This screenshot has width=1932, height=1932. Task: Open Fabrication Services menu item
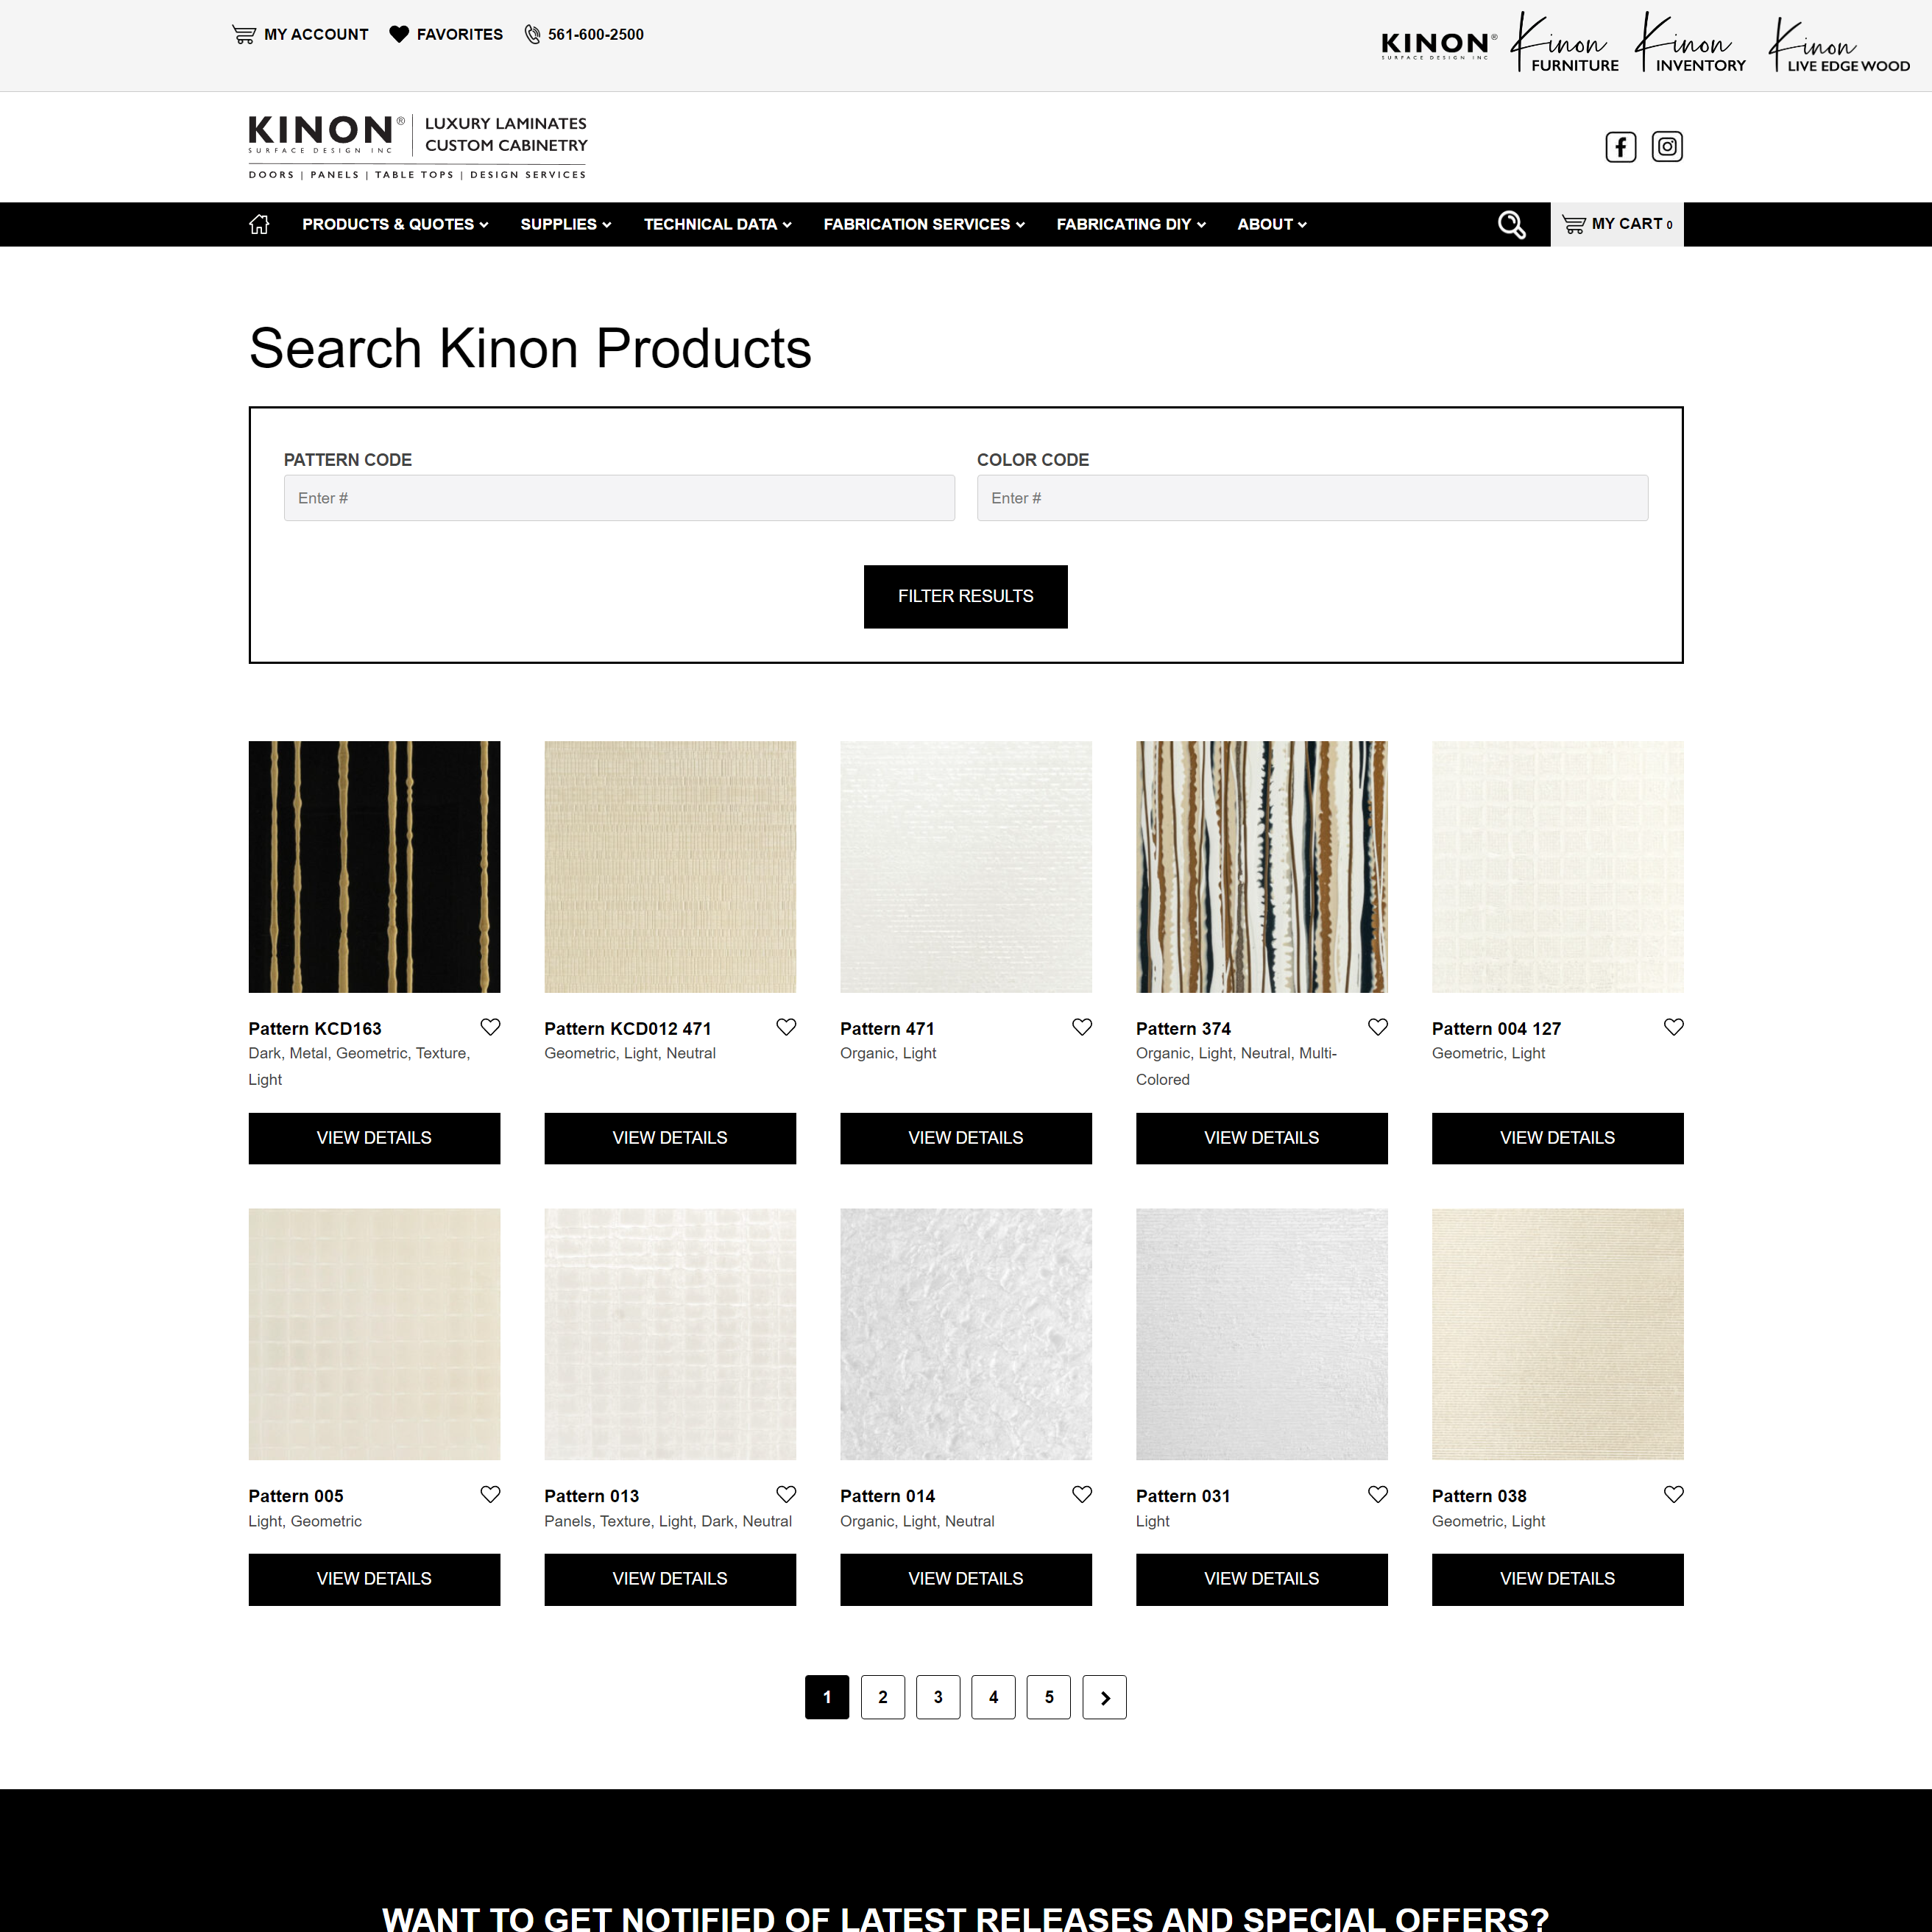tap(923, 224)
